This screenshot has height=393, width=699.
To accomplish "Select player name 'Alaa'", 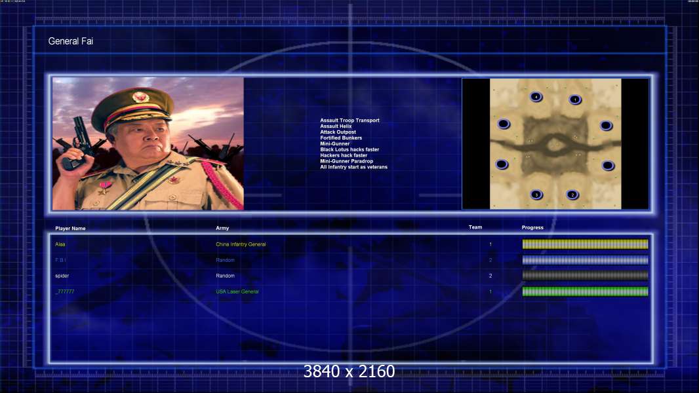I will (60, 244).
